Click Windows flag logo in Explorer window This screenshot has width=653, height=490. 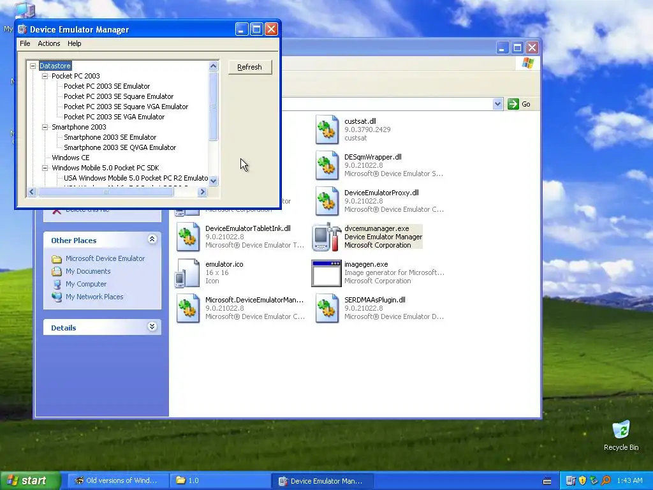click(527, 63)
